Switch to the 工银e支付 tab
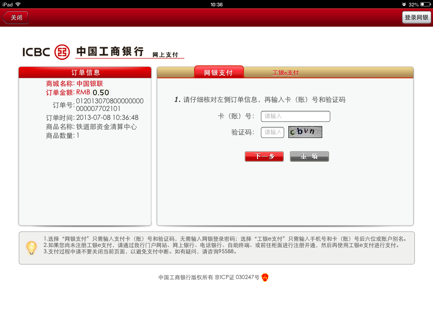 pos(285,73)
